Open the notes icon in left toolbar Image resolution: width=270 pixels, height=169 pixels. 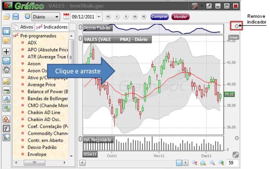coord(6,40)
